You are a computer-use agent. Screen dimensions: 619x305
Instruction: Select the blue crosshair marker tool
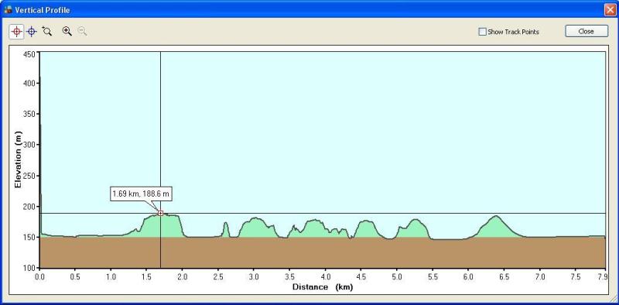(32, 32)
